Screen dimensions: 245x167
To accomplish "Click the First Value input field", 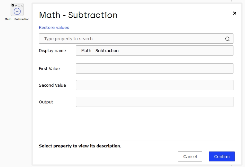I will pos(155,68).
